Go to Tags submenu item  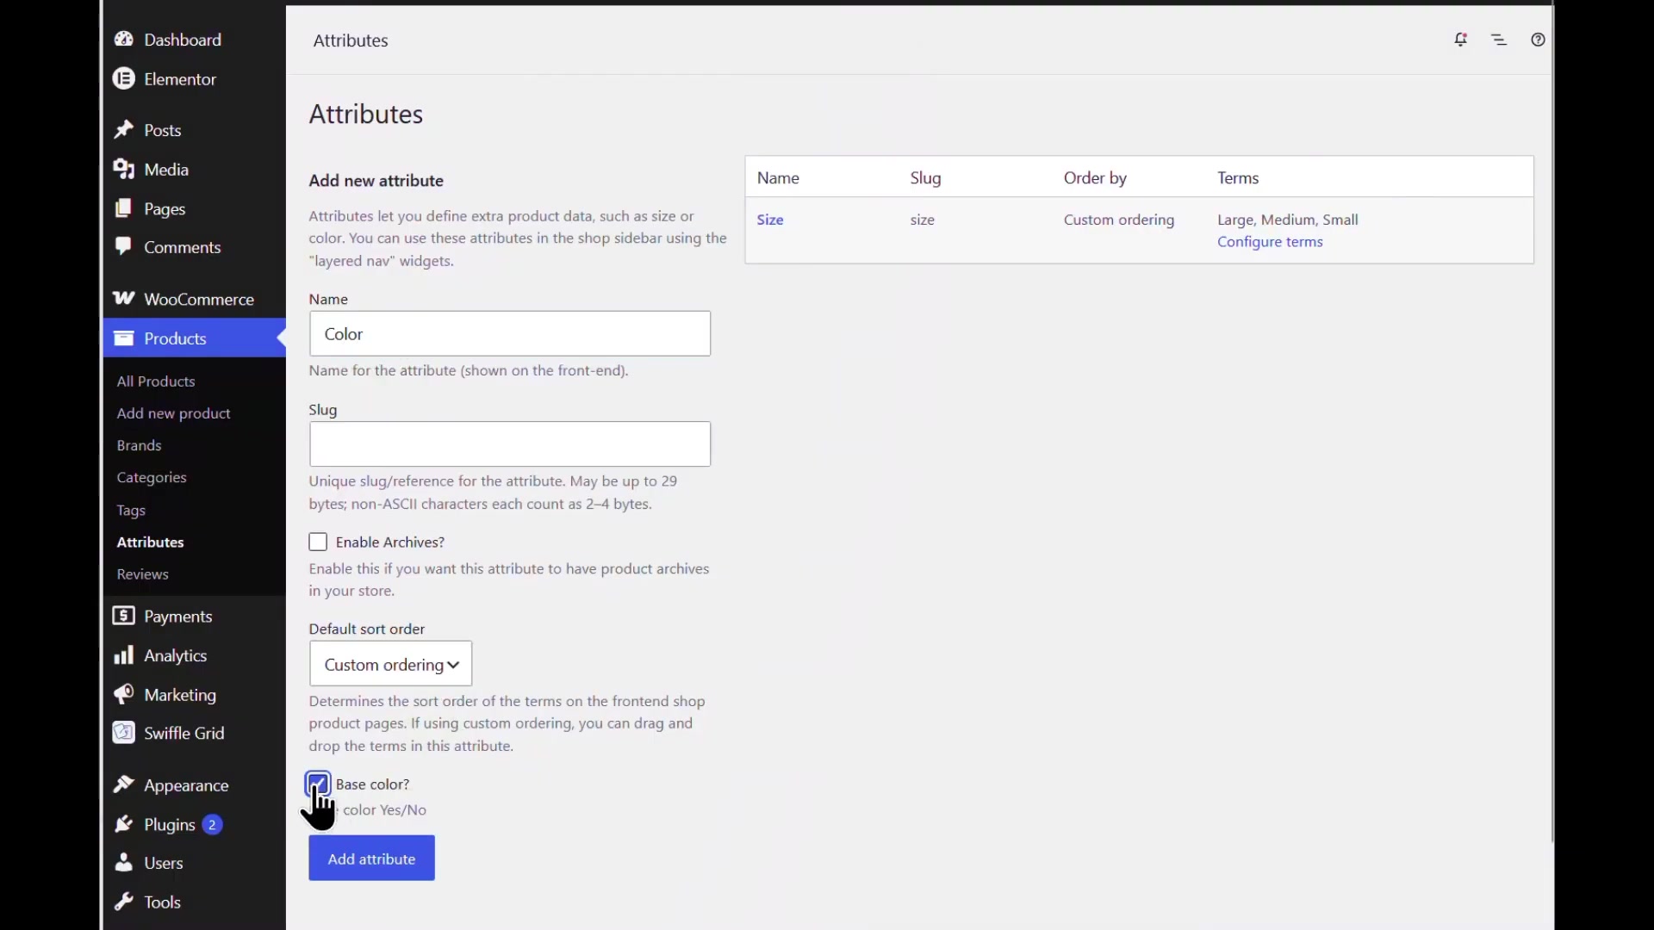pos(131,511)
